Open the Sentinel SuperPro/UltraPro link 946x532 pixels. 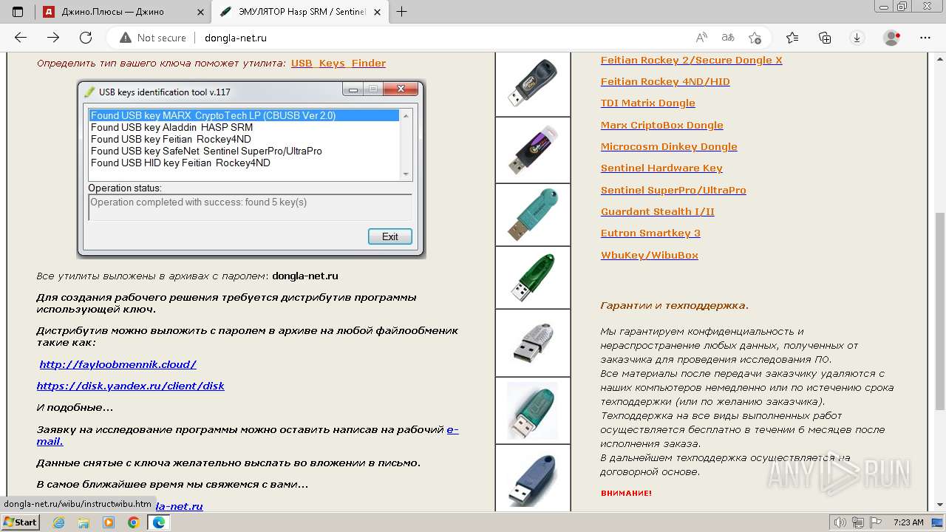pos(673,190)
